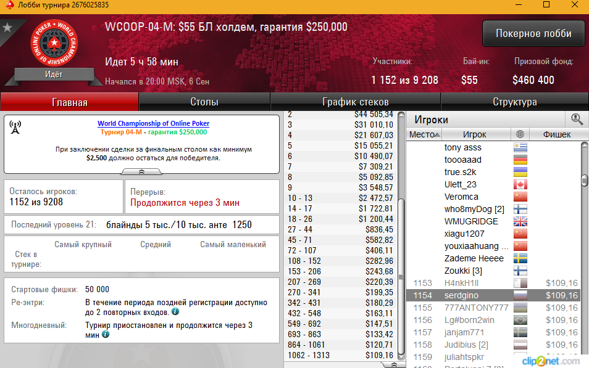Click Zademe Heeee Sweden flag icon
The image size is (589, 368).
520,258
